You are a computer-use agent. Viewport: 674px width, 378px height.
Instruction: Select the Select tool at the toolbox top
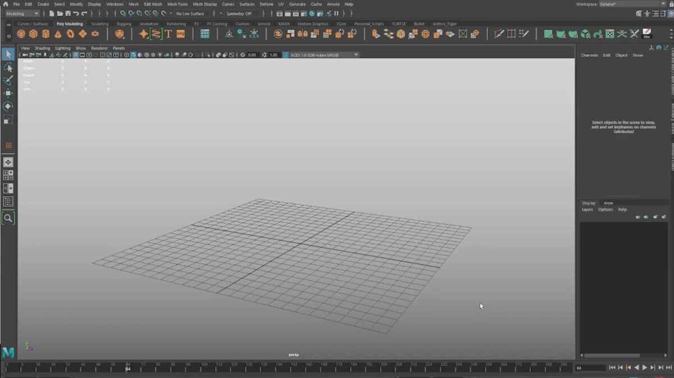pyautogui.click(x=8, y=54)
